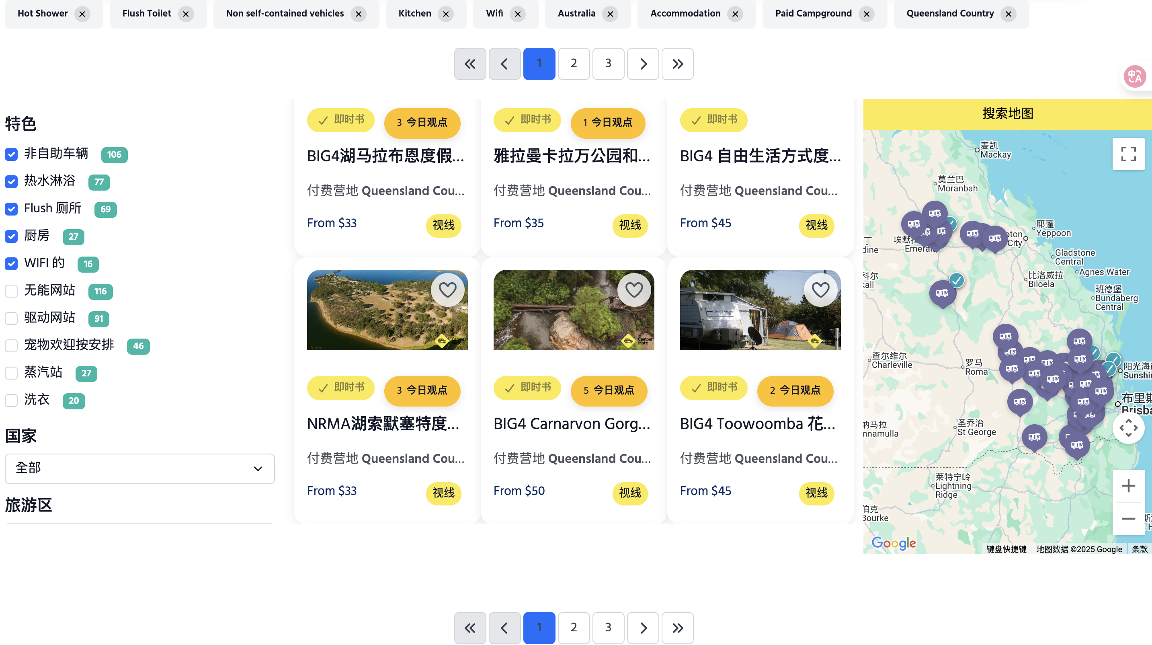Remove the Wifi filter chip

[x=517, y=14]
